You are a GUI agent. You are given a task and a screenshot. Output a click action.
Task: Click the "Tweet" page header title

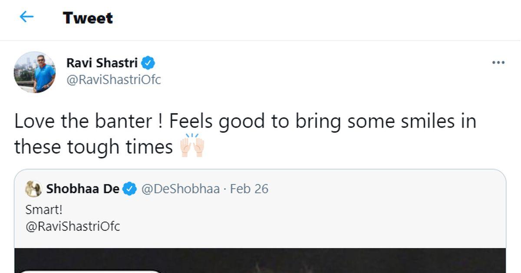tap(88, 18)
